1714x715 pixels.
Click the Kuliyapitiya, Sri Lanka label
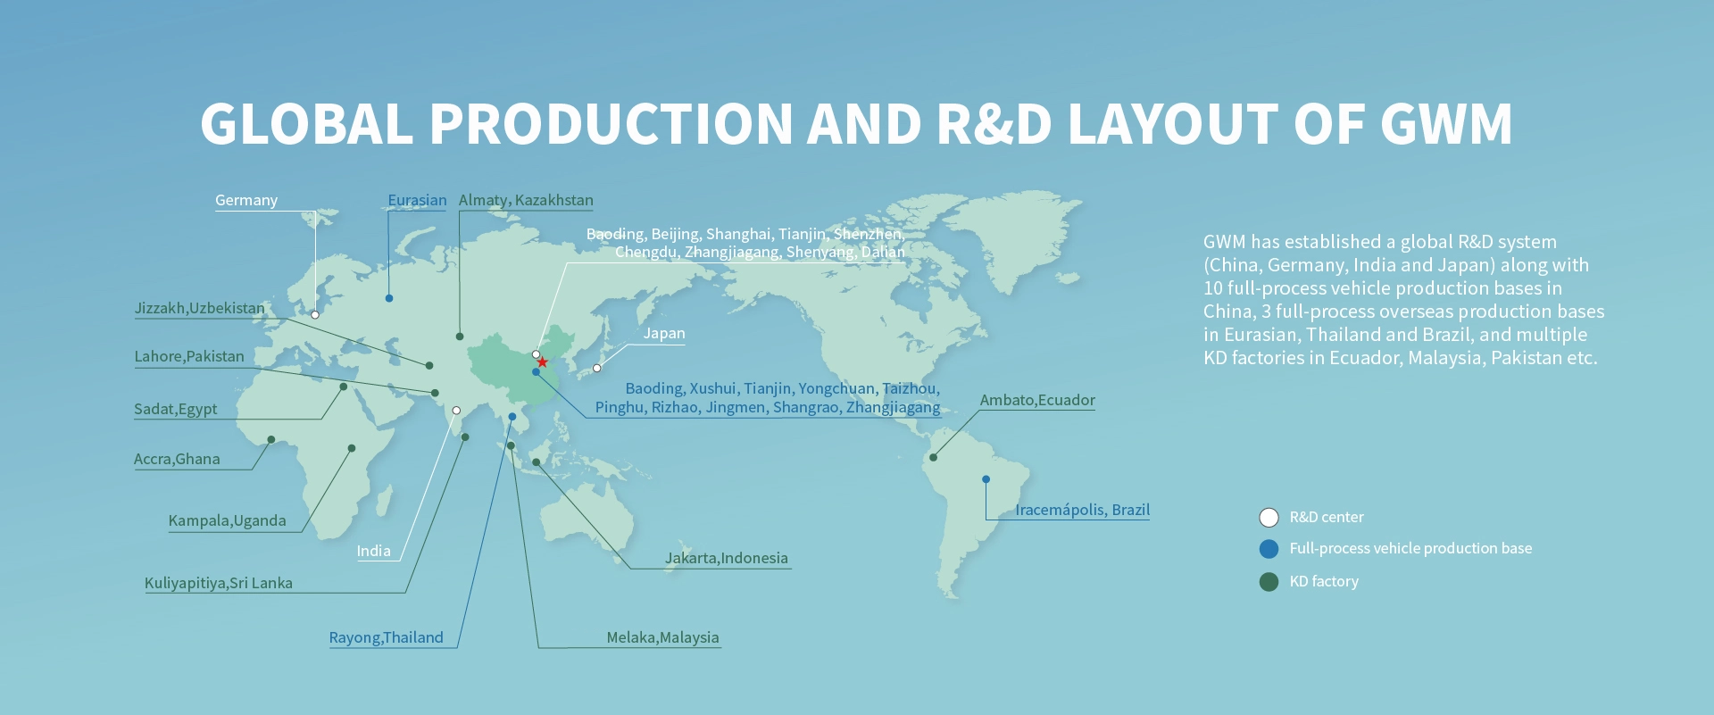[219, 583]
